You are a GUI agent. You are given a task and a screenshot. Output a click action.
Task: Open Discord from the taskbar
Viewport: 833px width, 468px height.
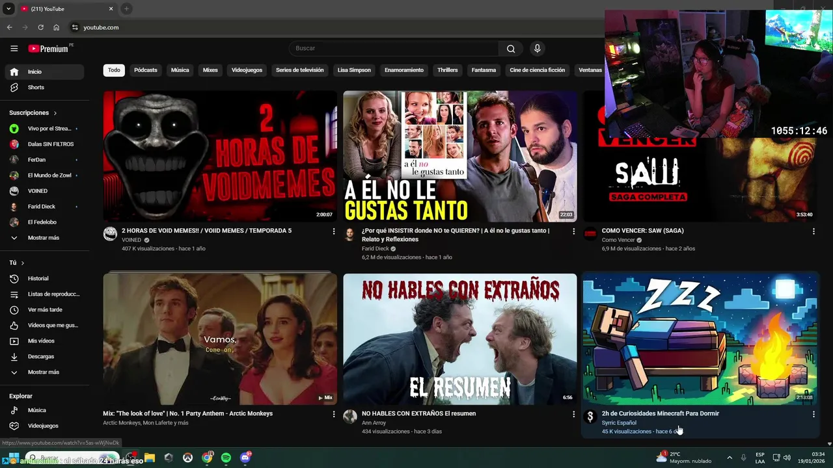(x=245, y=458)
